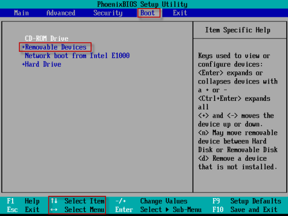This screenshot has height=216, width=288.
Task: Click F1 Help in the footer
Action: pos(23,201)
